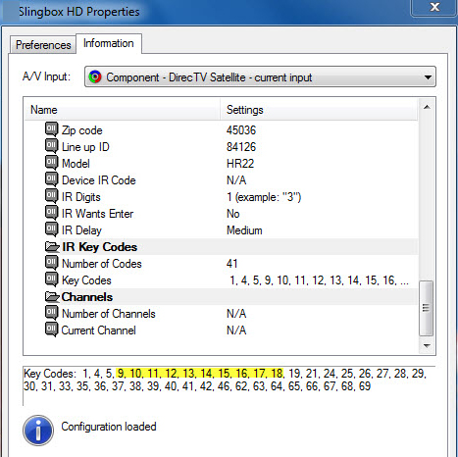Screen dimensions: 458x457
Task: Click the Number of Codes value 41
Action: point(232,264)
